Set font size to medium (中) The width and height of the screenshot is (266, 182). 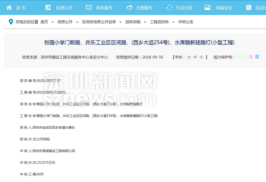click(x=195, y=57)
